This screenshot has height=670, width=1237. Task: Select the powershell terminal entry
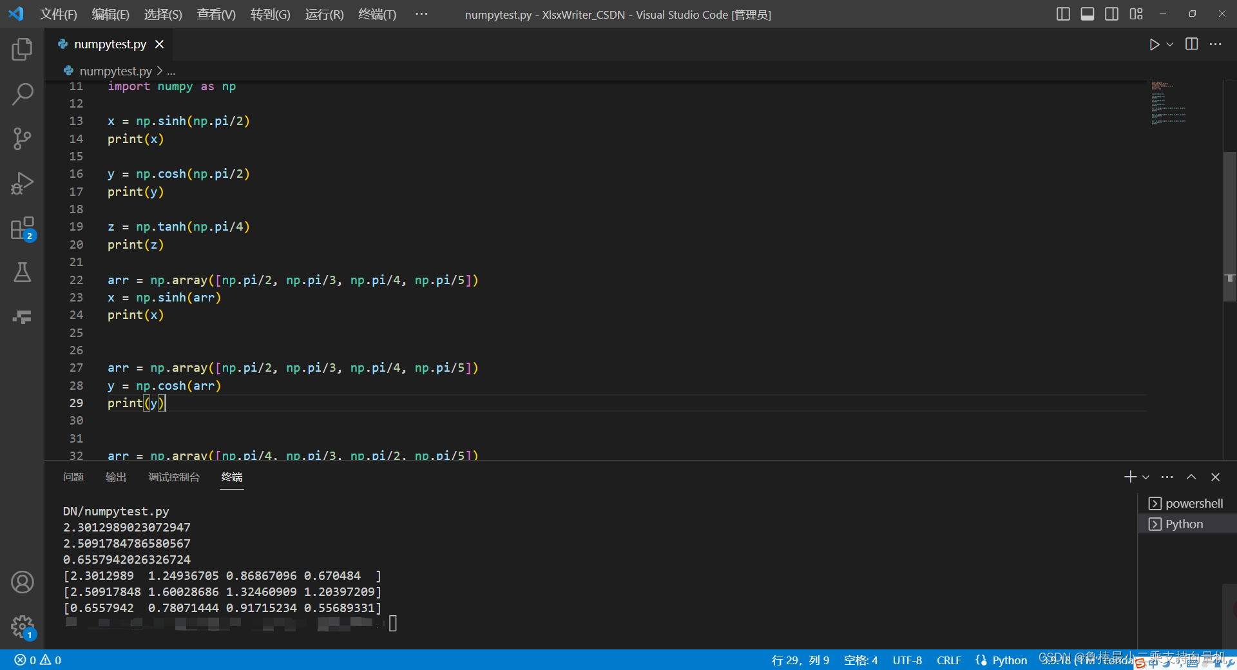point(1187,503)
